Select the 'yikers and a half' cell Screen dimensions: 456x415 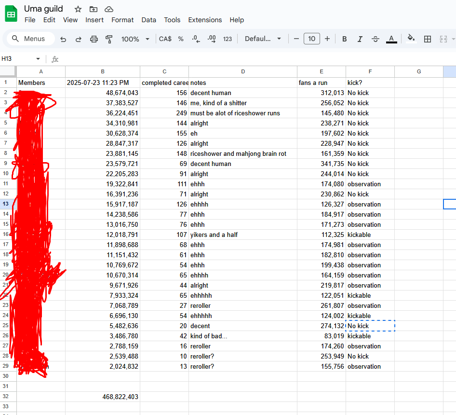243,235
